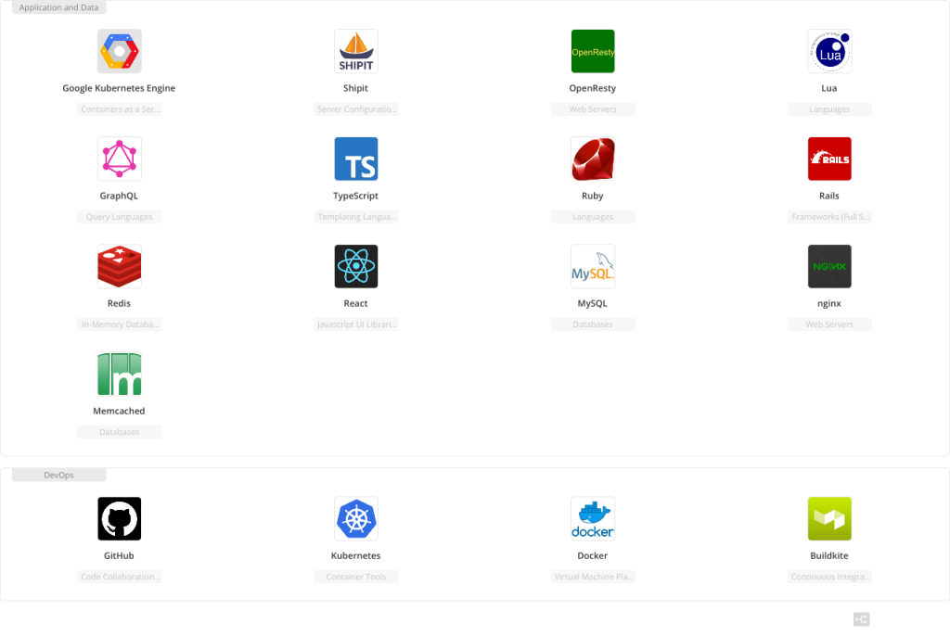Screen dimensions: 950x636
Task: Click the TypeScript name link
Action: click(355, 196)
